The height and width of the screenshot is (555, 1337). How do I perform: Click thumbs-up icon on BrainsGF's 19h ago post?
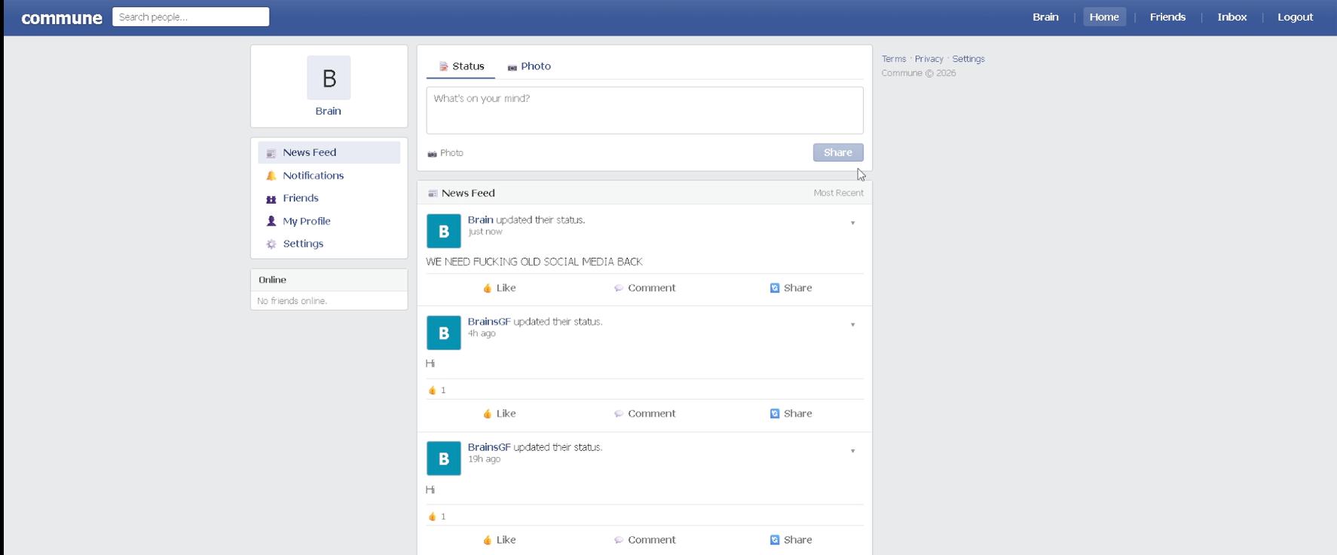point(488,540)
